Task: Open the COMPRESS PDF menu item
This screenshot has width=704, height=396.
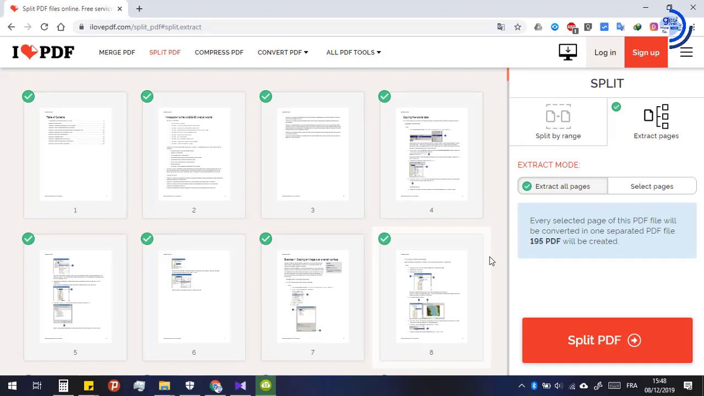Action: click(x=219, y=52)
